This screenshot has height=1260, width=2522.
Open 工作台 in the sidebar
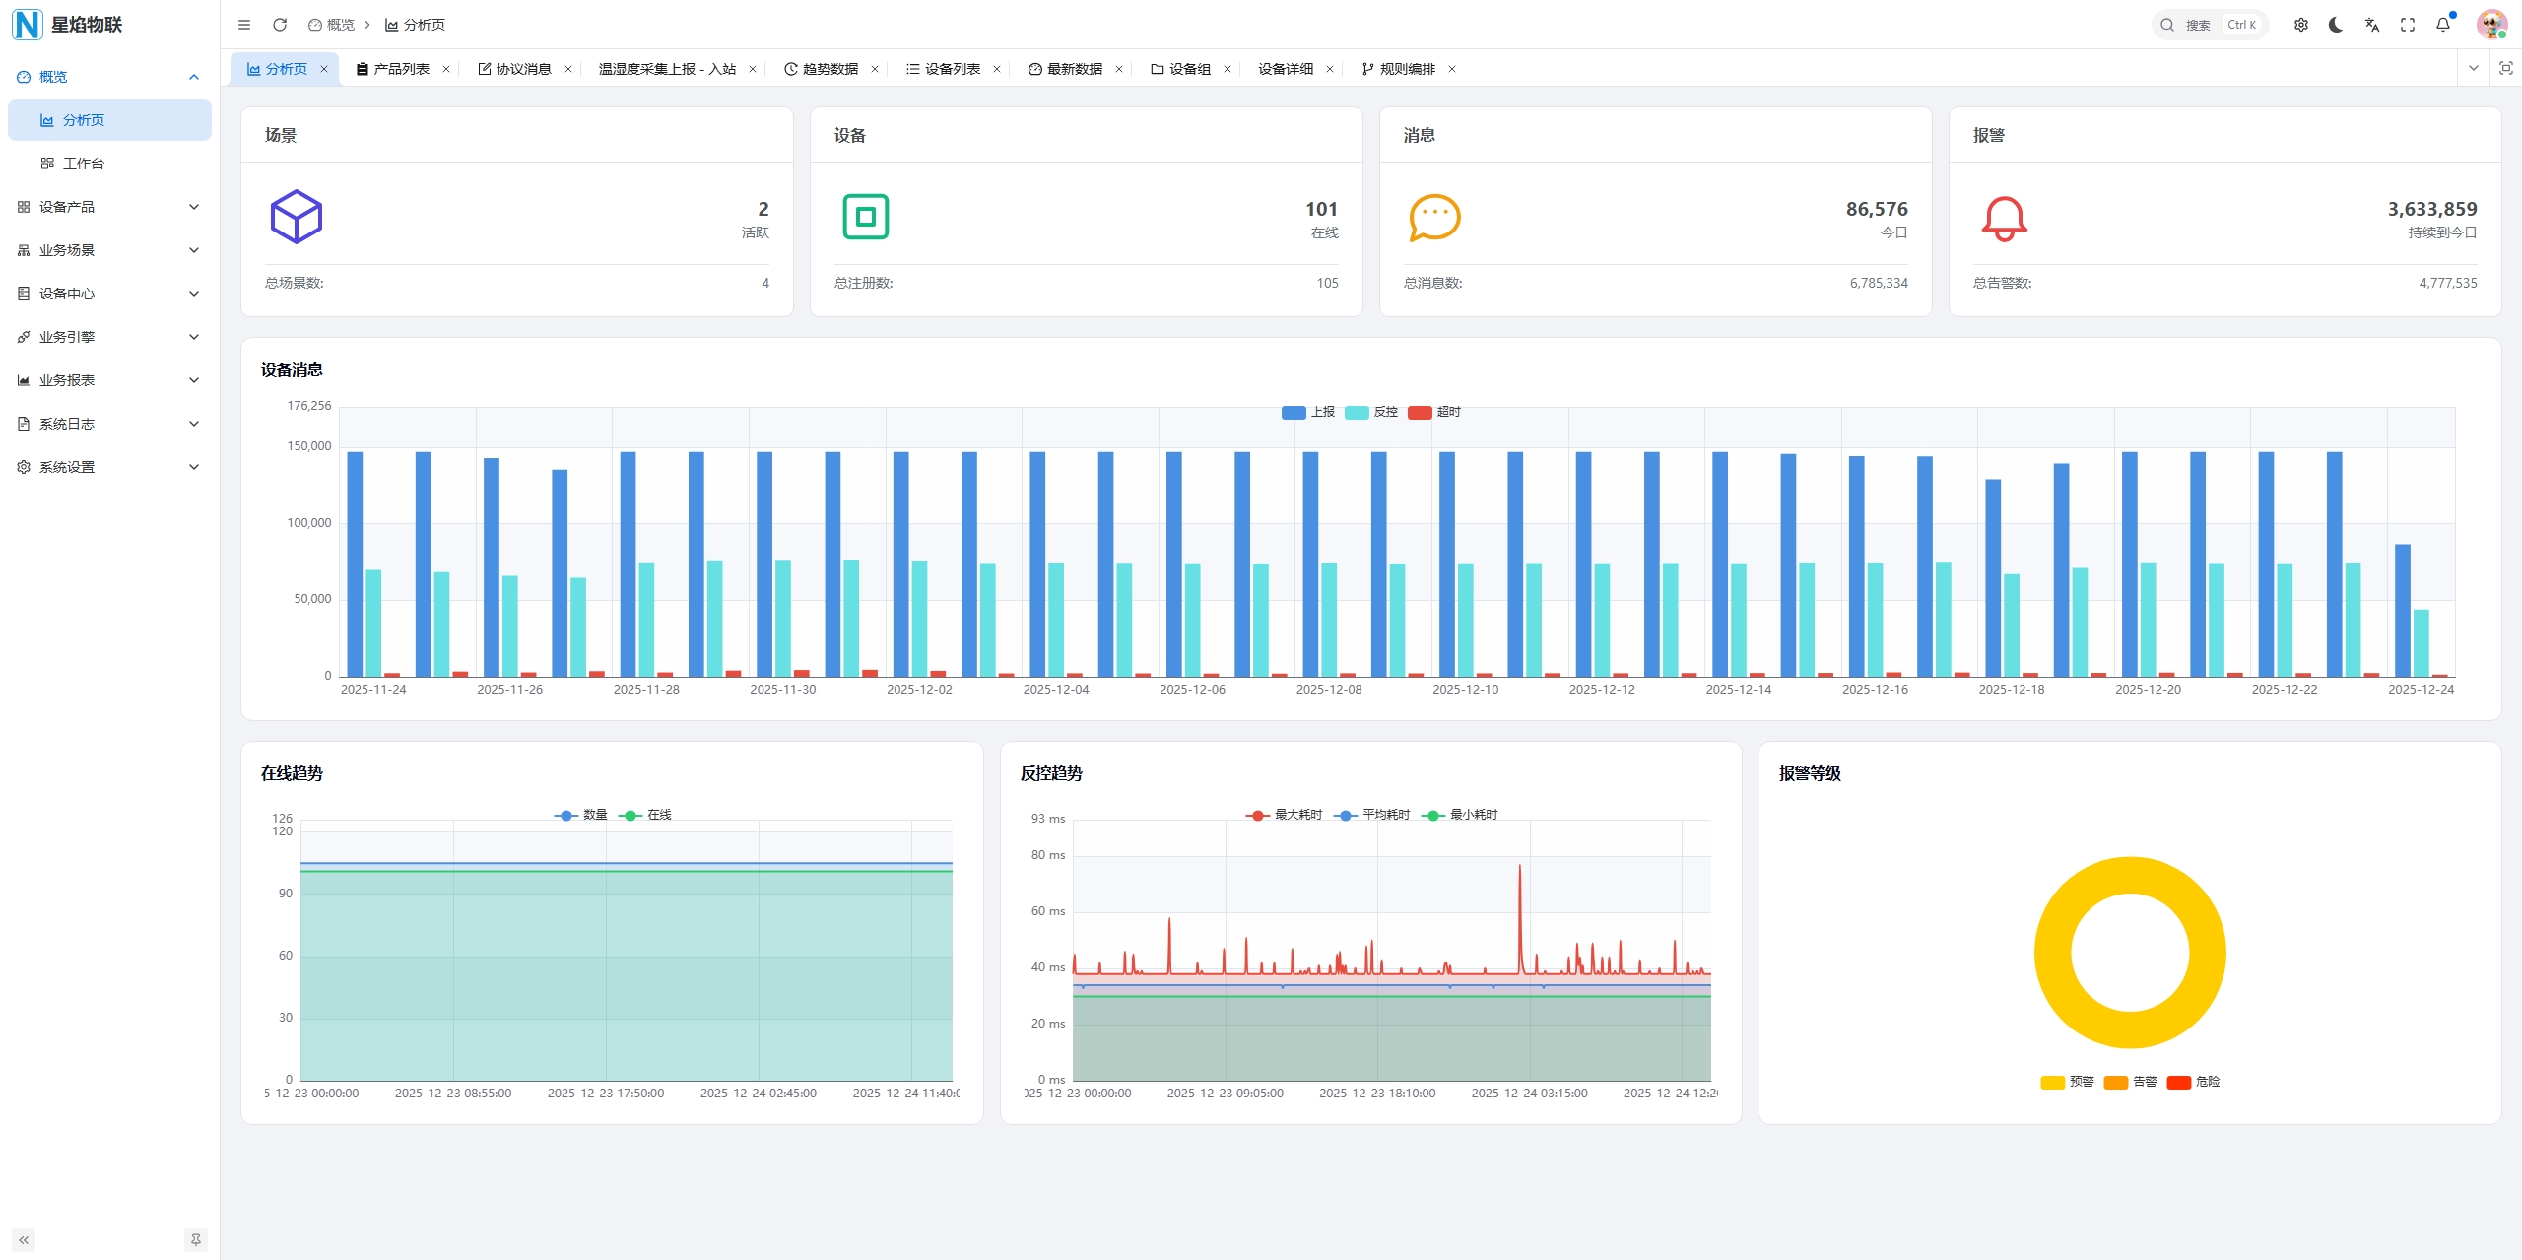pos(84,164)
